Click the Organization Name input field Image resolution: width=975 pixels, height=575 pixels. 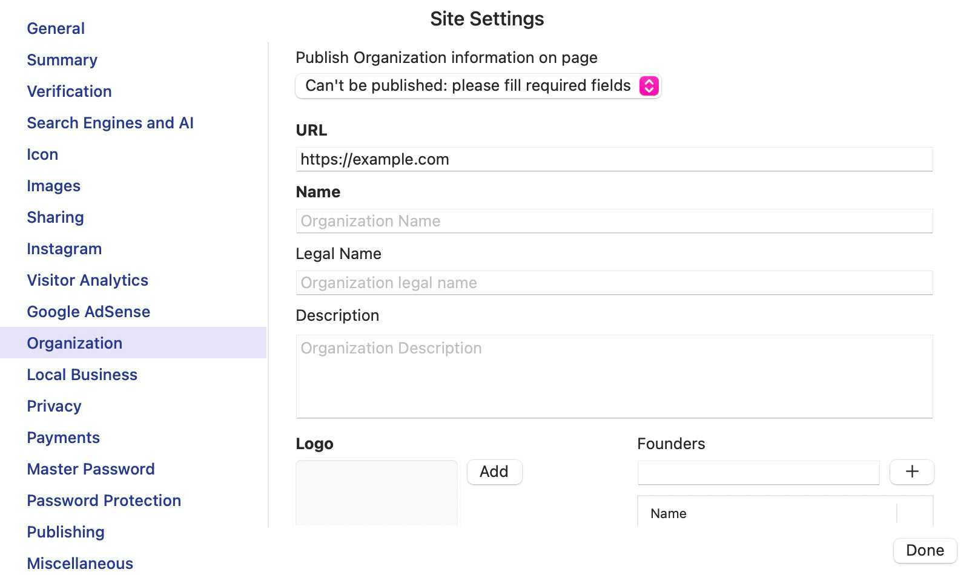(614, 221)
